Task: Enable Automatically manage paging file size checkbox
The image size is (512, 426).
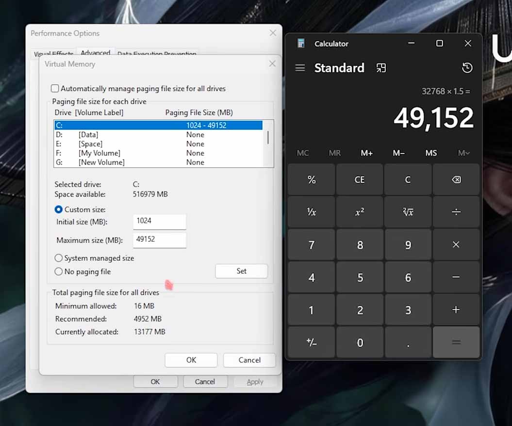Action: (x=55, y=88)
